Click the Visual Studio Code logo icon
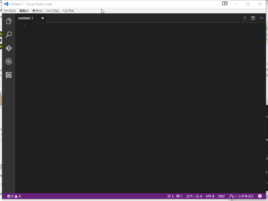268x201 pixels. (6, 4)
